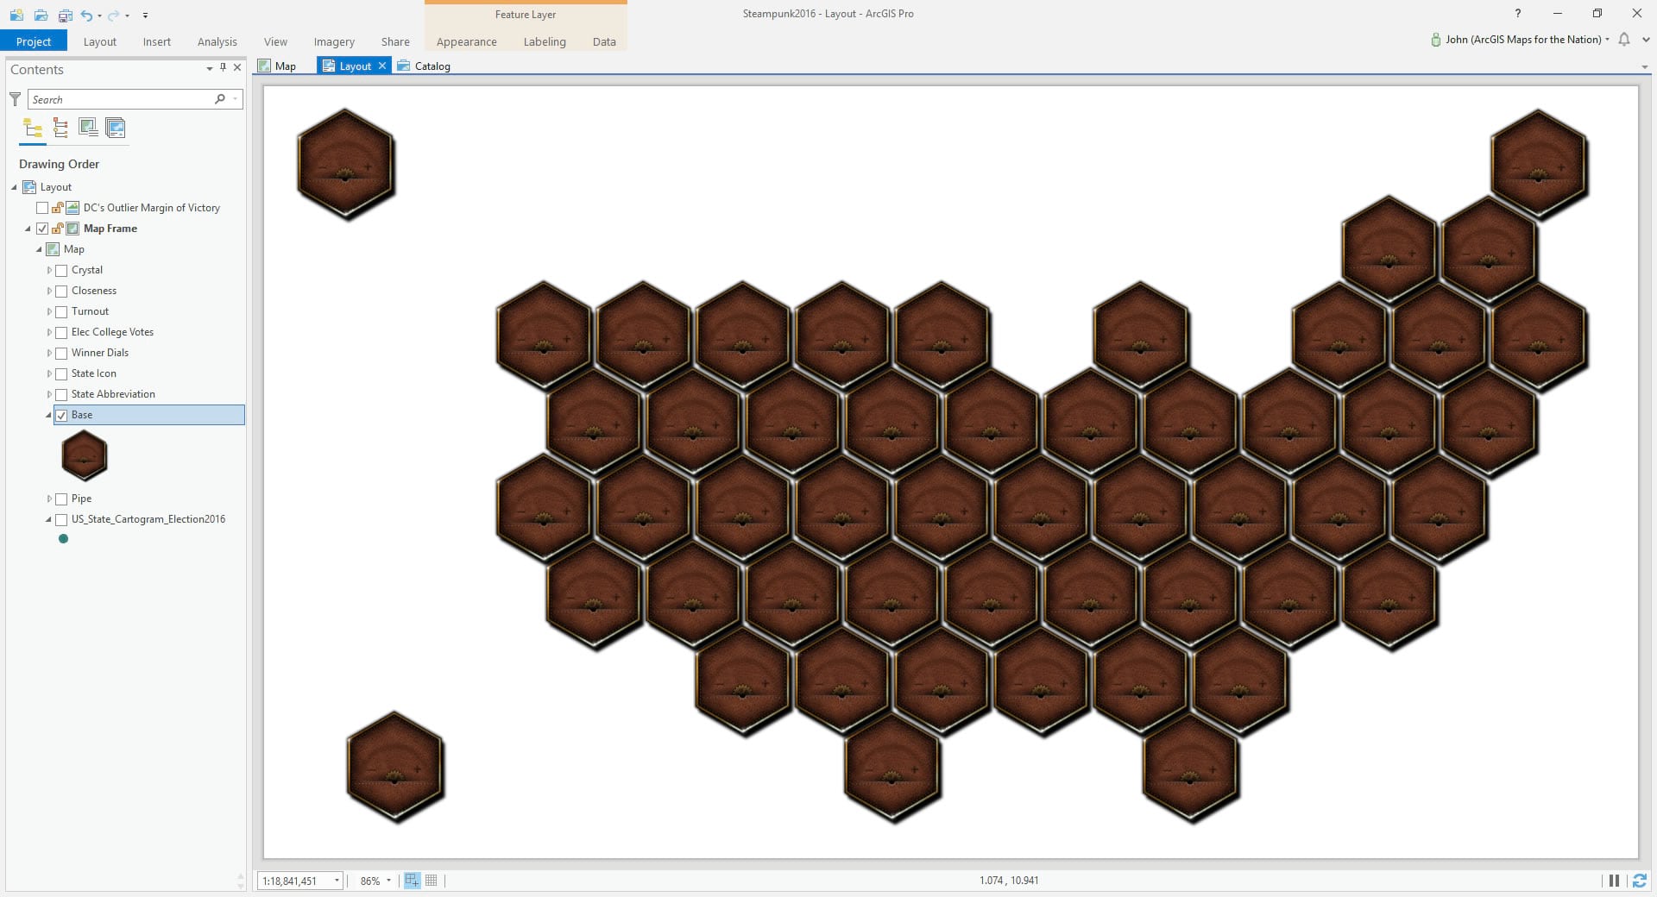This screenshot has height=897, width=1657.
Task: Enable the DC's Outlier Margin of Victory checkbox
Action: tap(42, 208)
